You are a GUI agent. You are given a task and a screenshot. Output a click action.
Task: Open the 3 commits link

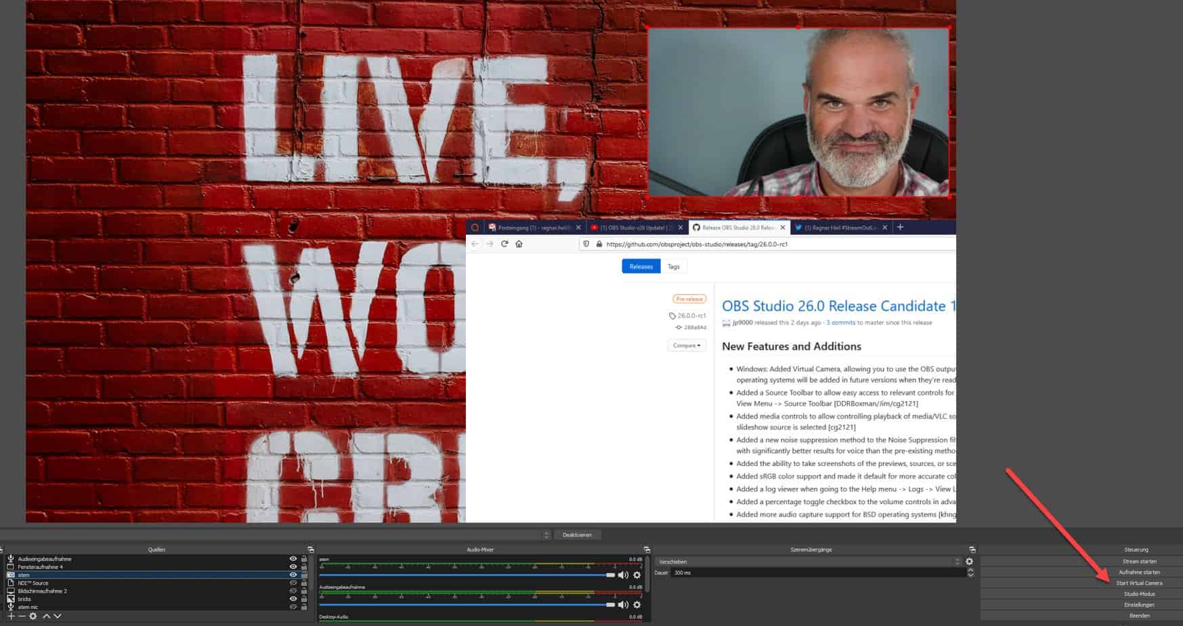pos(840,322)
